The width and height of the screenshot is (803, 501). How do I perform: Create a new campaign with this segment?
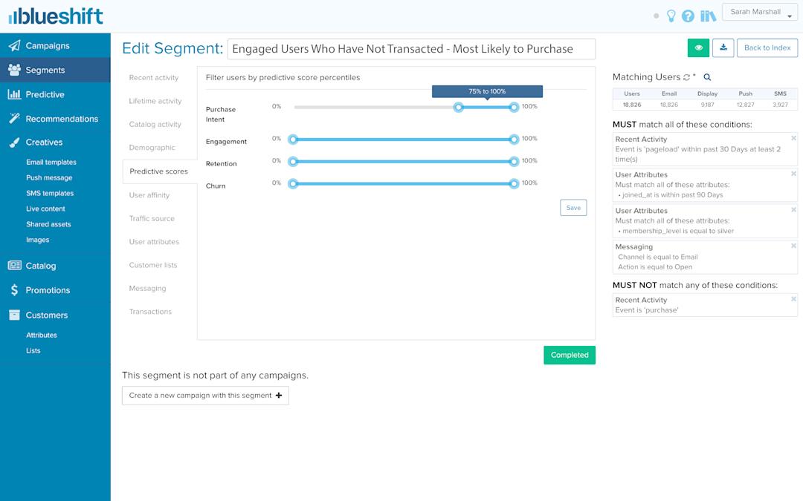point(205,395)
